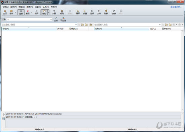
Task: Click the right pane greyed go-to-path arrow icon
Action: tap(163, 25)
